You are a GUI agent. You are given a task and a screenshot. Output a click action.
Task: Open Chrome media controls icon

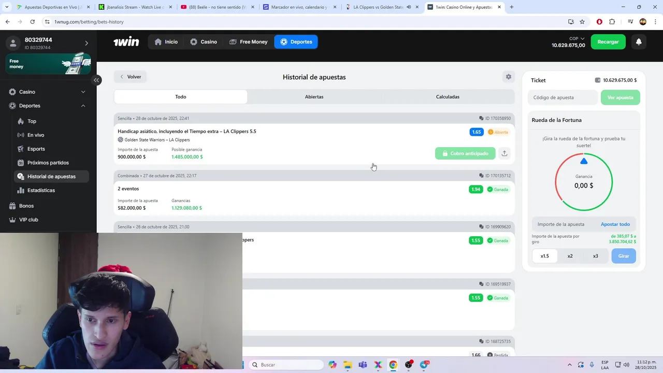pos(630,22)
